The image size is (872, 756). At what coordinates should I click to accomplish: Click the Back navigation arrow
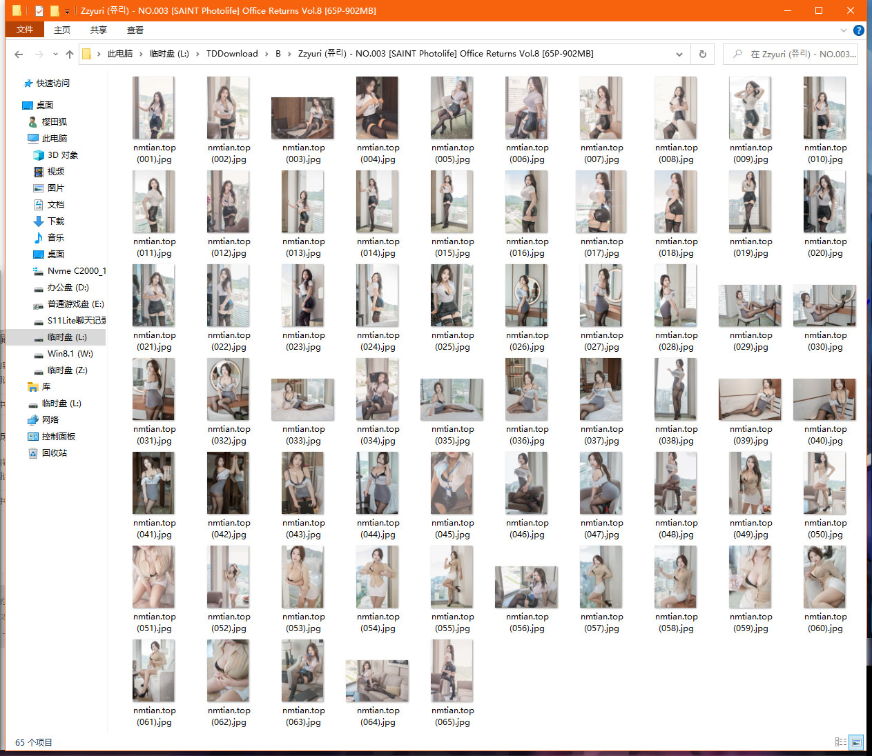(19, 54)
